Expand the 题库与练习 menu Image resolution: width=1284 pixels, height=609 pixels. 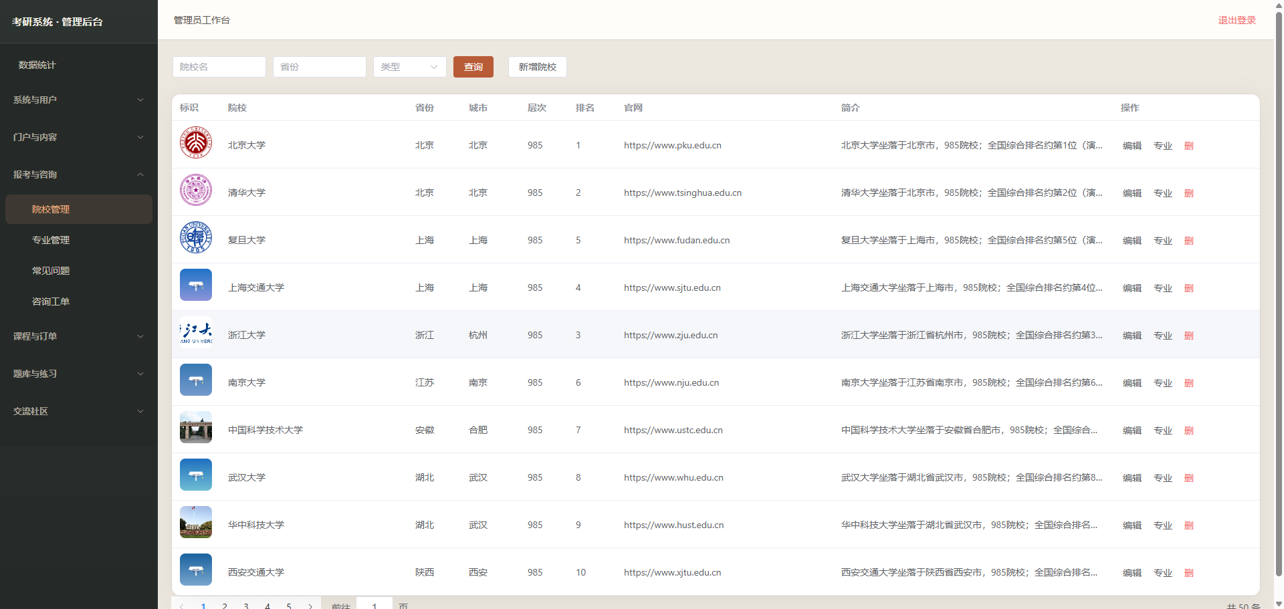click(79, 374)
